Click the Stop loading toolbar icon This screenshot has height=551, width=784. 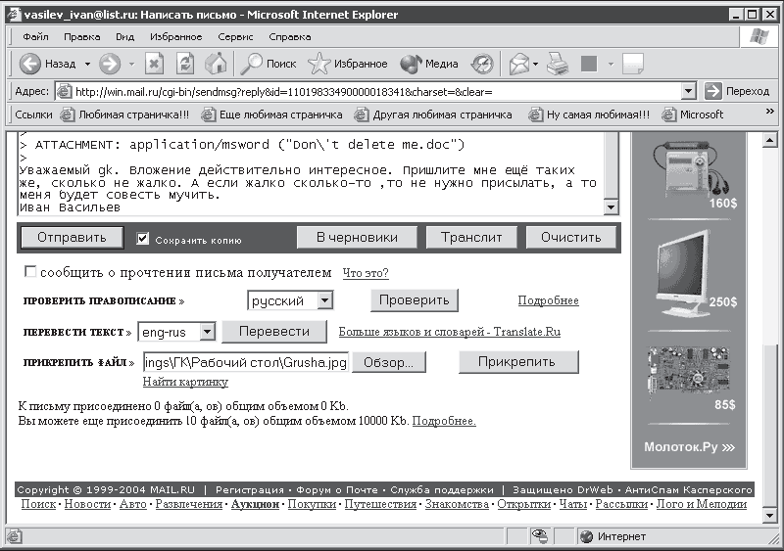pos(155,64)
